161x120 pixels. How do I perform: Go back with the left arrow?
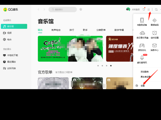[38, 9]
